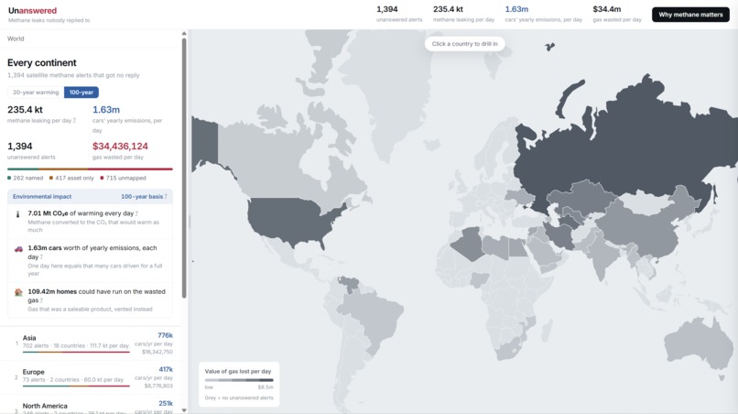Click the Every continent heading
The image size is (738, 414).
[42, 62]
